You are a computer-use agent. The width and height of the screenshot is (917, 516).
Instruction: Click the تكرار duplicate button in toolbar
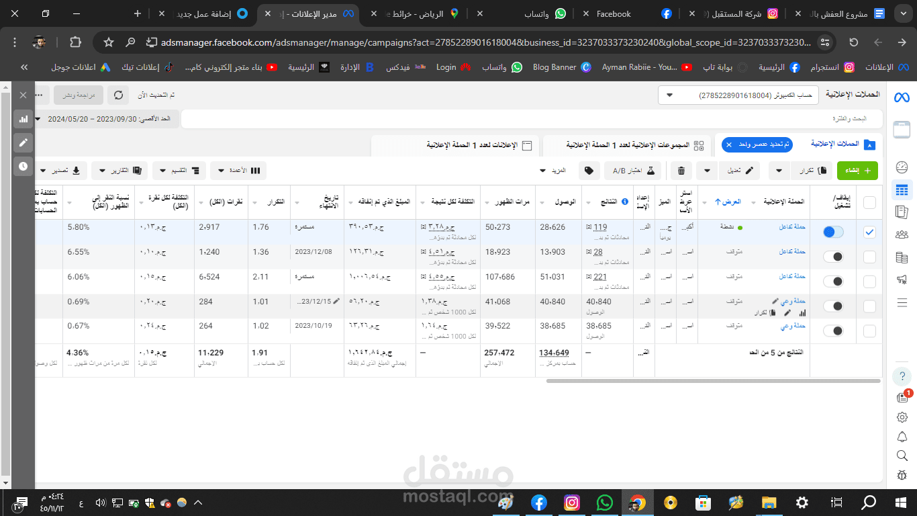click(812, 171)
